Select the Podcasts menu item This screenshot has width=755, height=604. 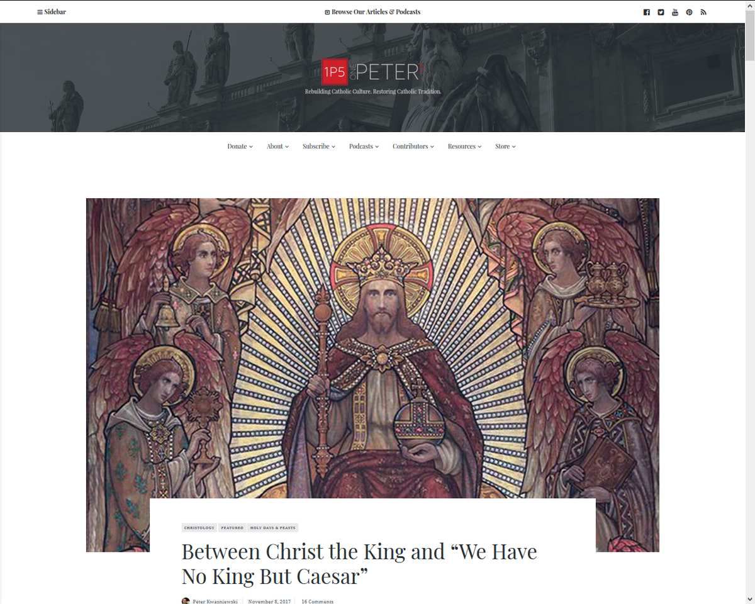click(364, 147)
